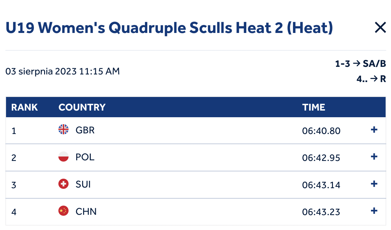391x230 pixels.
Task: Click the race title heading
Action: click(x=169, y=28)
